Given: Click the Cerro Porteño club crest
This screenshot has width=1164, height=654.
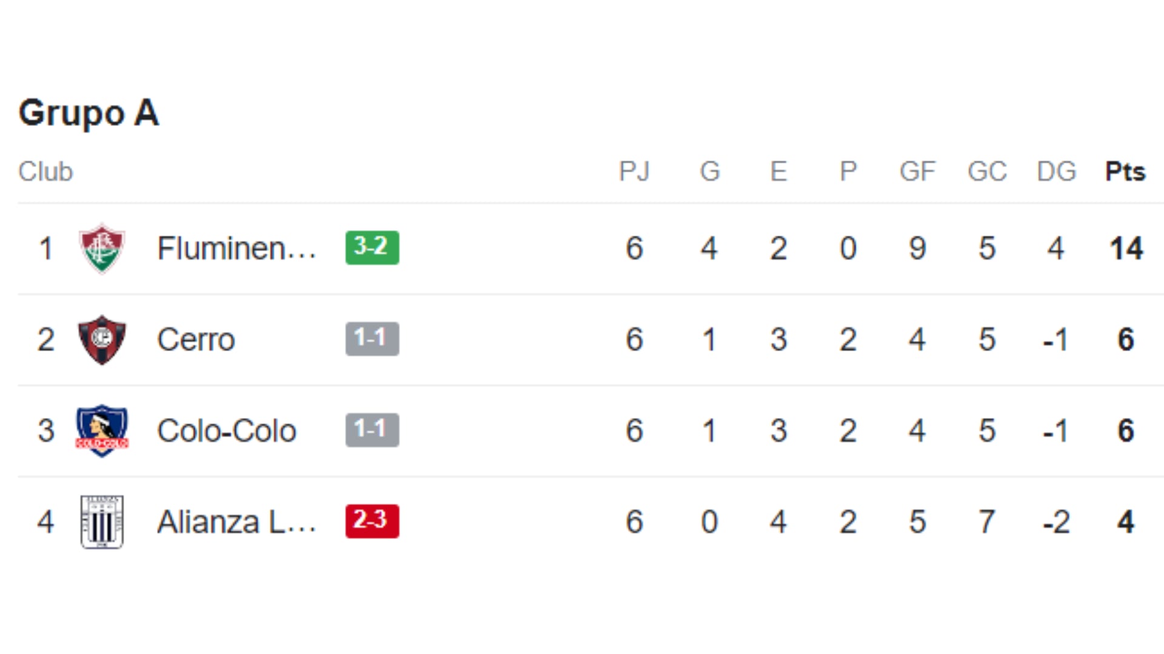Looking at the screenshot, I should (x=102, y=340).
